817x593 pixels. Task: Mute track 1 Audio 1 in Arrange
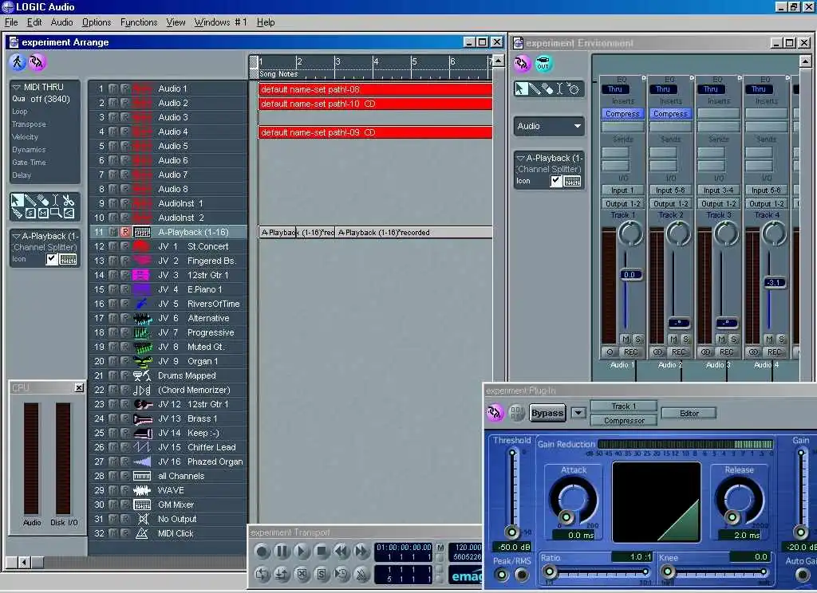(112, 88)
